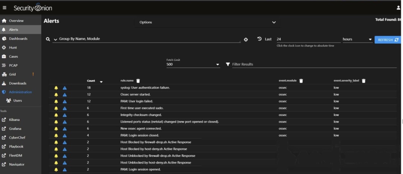Escalate Host Unblocked by firewall-drop.sh alert
Viewport: 403px width, 174px height.
click(x=65, y=156)
